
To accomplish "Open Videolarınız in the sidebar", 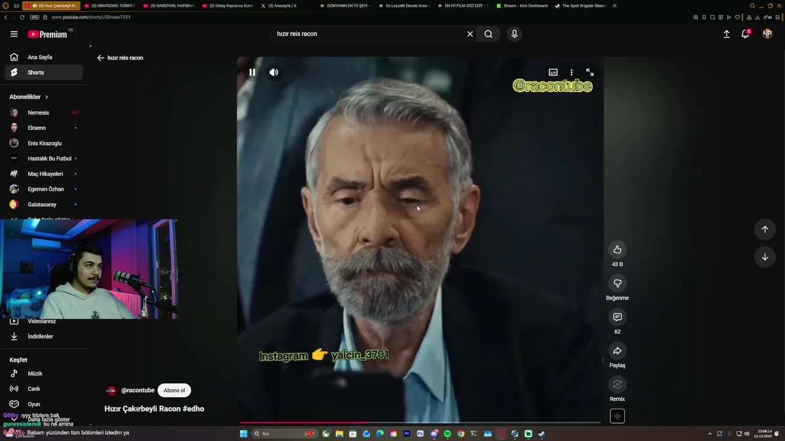I will coord(44,322).
